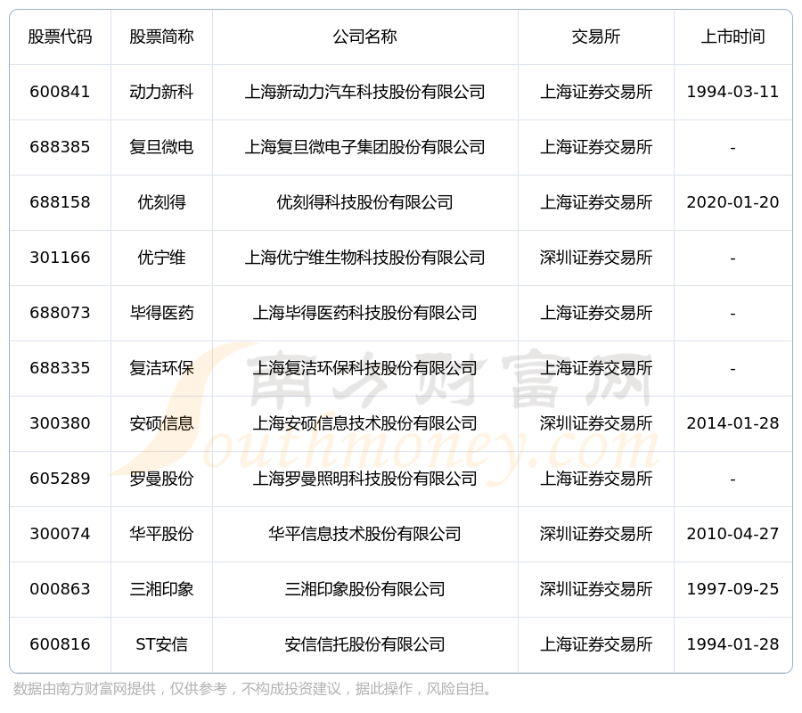The height and width of the screenshot is (713, 802).
Task: Click 安信信托股份有限公司 company name
Action: pyautogui.click(x=365, y=644)
